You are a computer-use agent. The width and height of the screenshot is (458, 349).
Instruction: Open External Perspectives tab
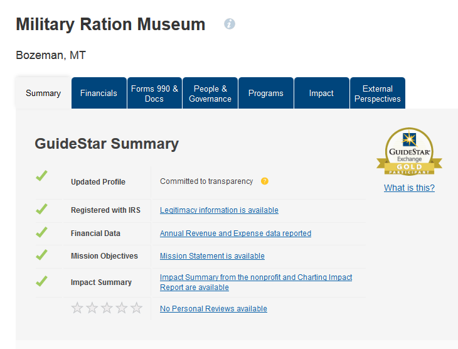coord(378,93)
